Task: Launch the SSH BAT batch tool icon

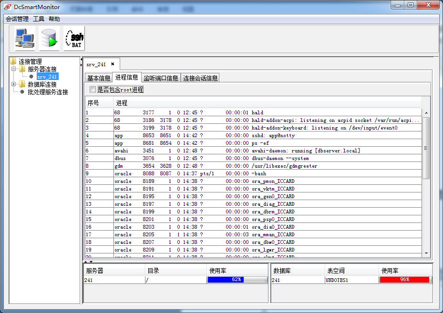Action: (74, 39)
